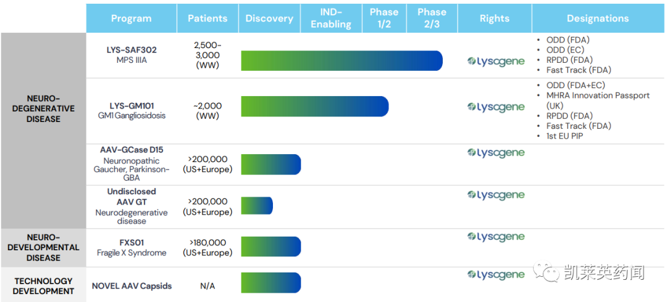Select the Lysogene logo in the AAV-GCase D15 row
Image resolution: width=667 pixels, height=302 pixels.
pyautogui.click(x=496, y=153)
